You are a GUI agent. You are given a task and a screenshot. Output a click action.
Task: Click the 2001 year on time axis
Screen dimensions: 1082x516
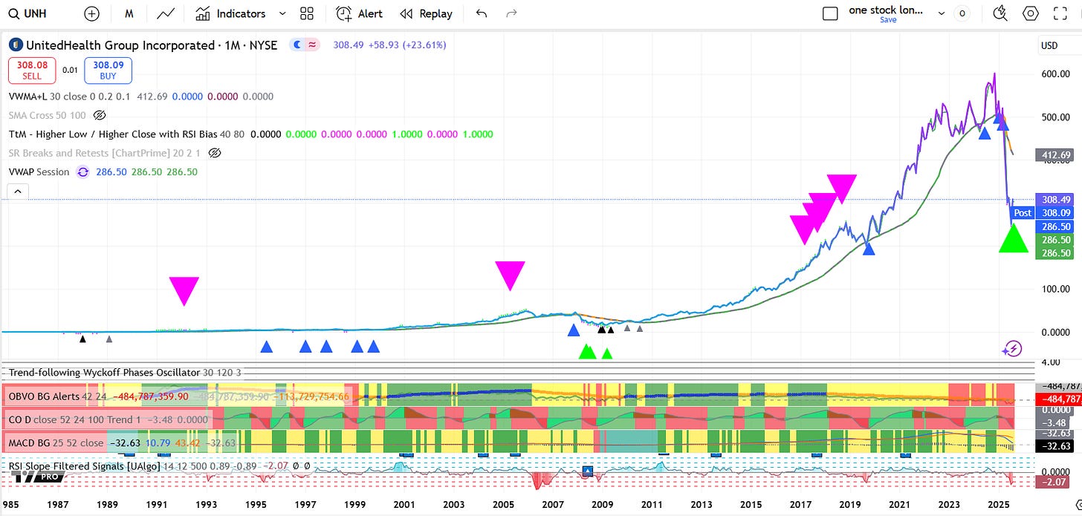(x=404, y=505)
